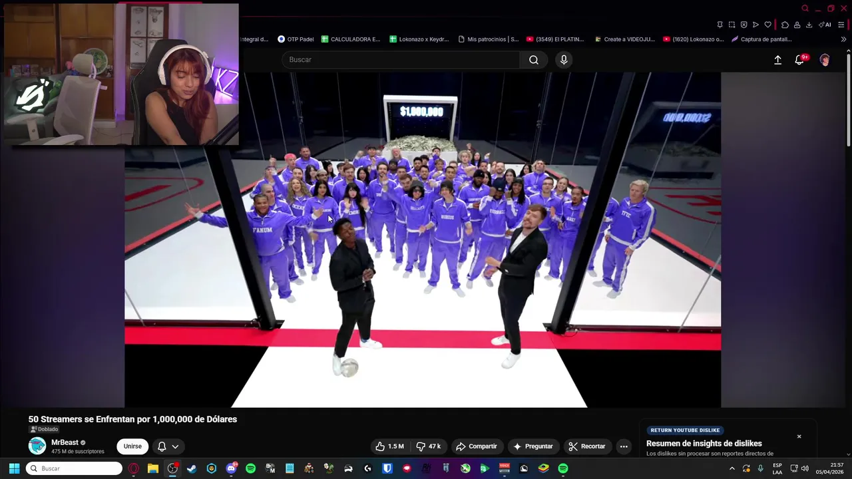Open the browser extensions cube icon
852x479 pixels.
click(x=785, y=25)
